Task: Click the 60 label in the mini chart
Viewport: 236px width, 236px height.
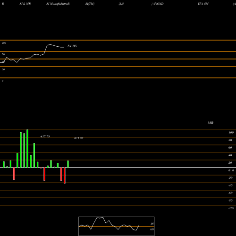Action: point(152,229)
